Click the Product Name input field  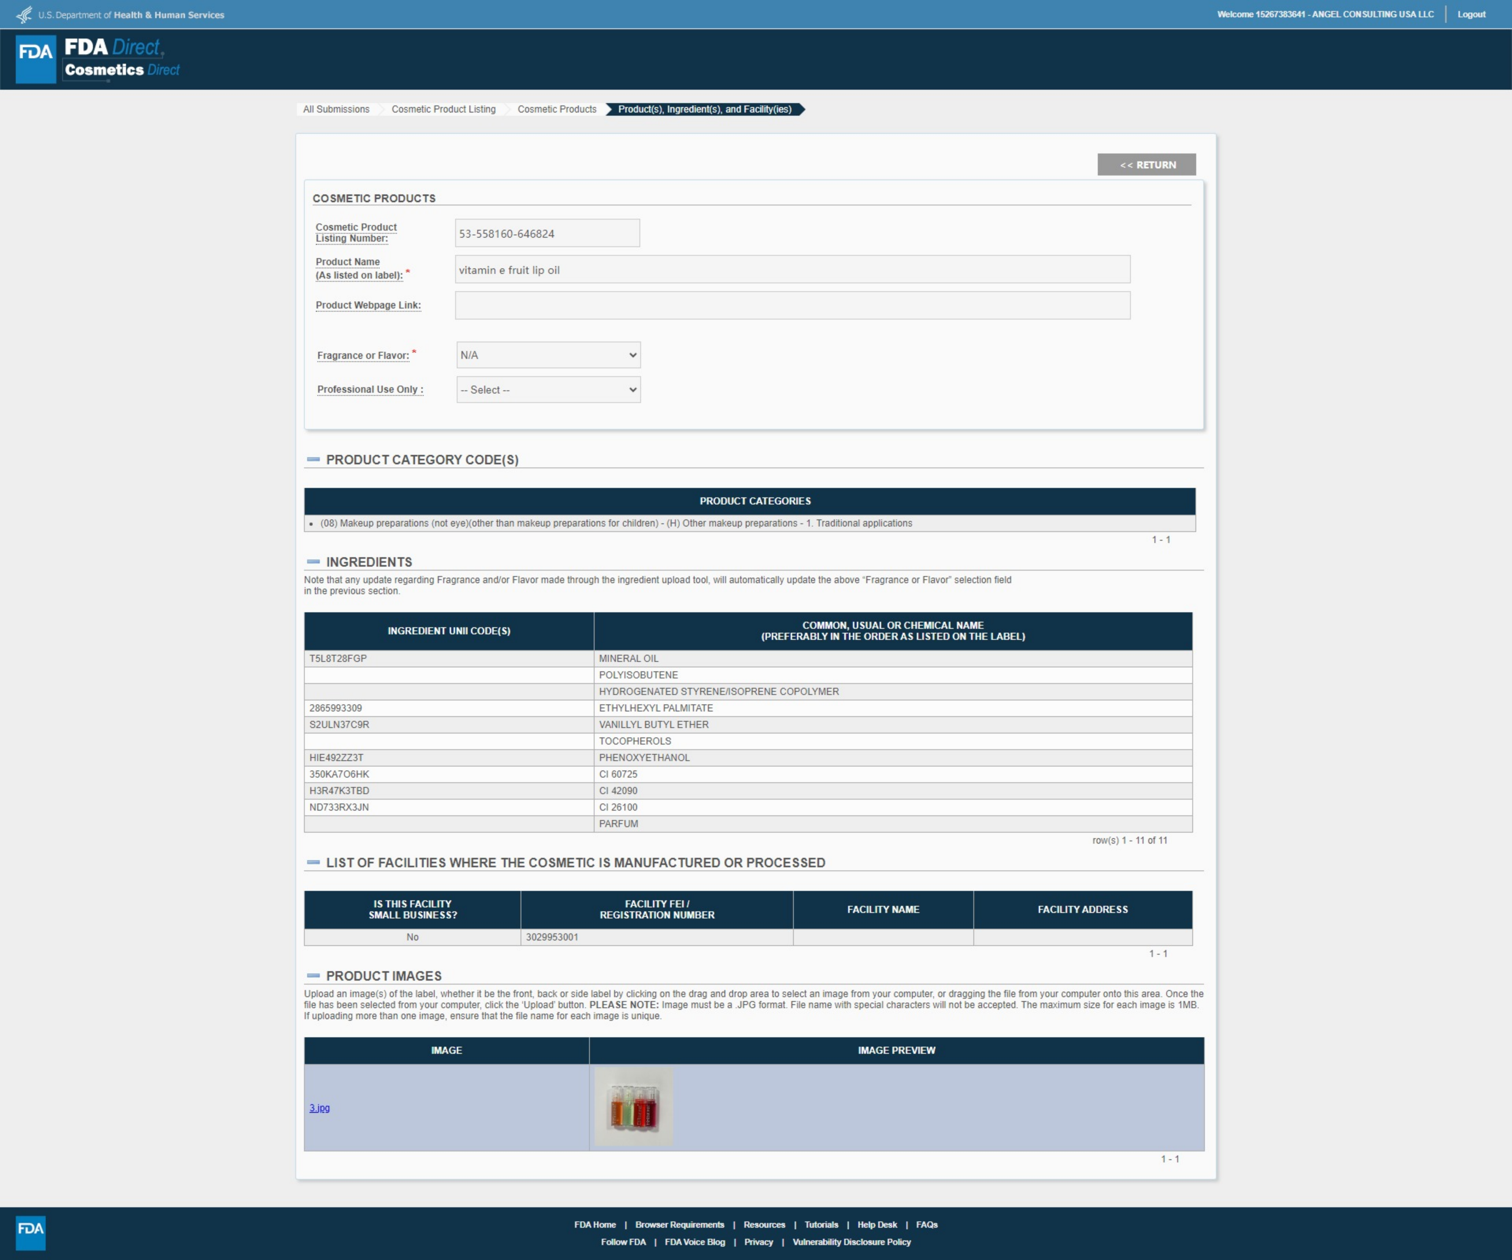[x=792, y=270]
